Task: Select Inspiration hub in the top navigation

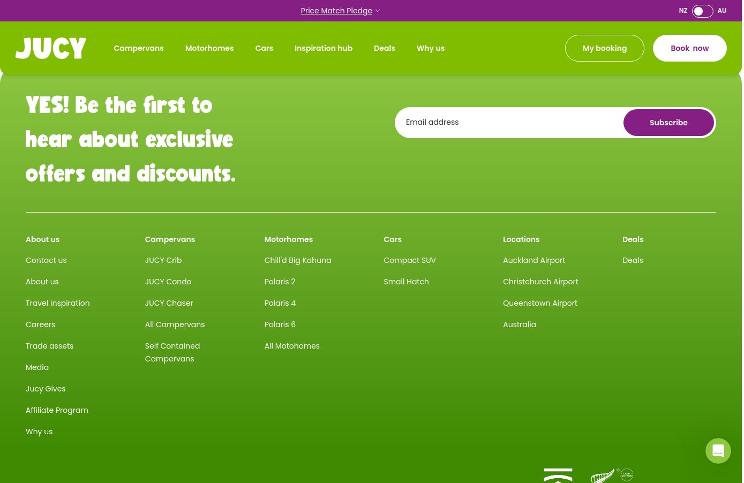Action: click(324, 48)
